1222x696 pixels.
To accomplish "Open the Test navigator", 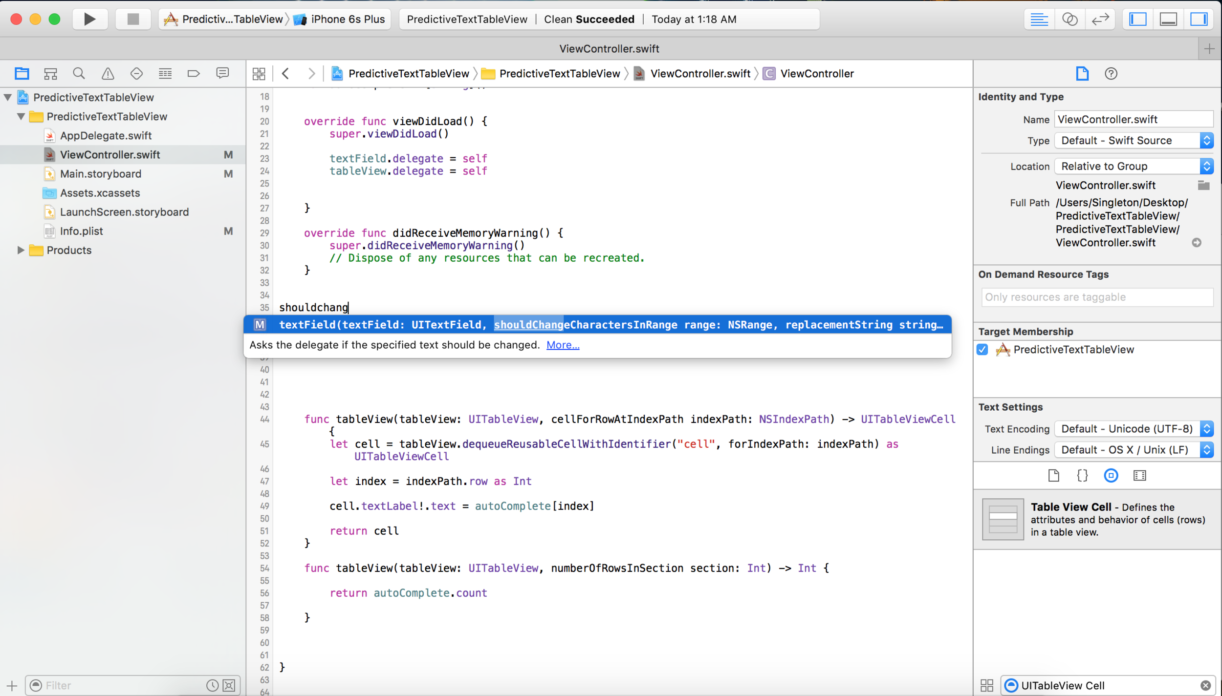I will (136, 73).
